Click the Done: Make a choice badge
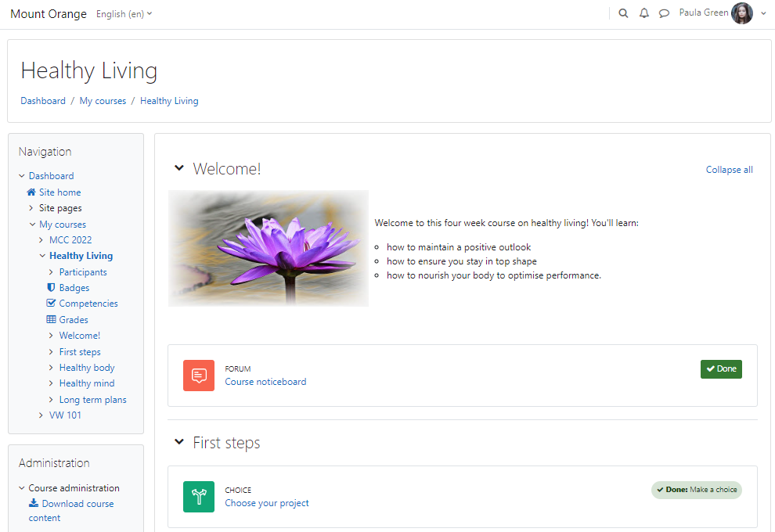 (697, 490)
